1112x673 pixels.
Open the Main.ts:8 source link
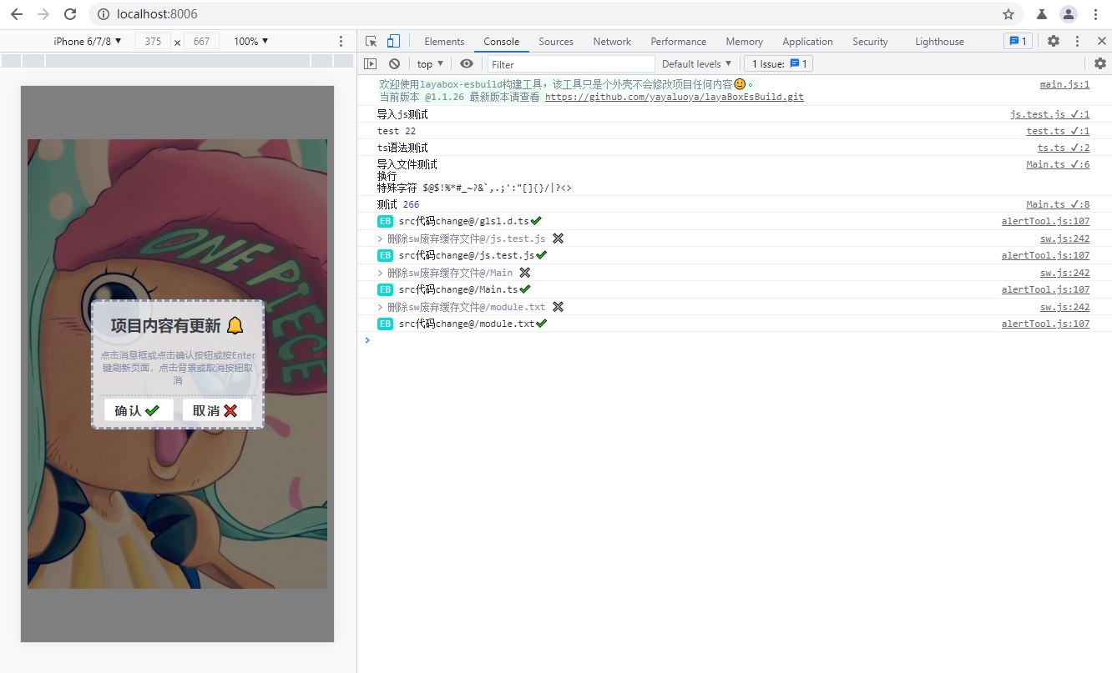coord(1058,204)
